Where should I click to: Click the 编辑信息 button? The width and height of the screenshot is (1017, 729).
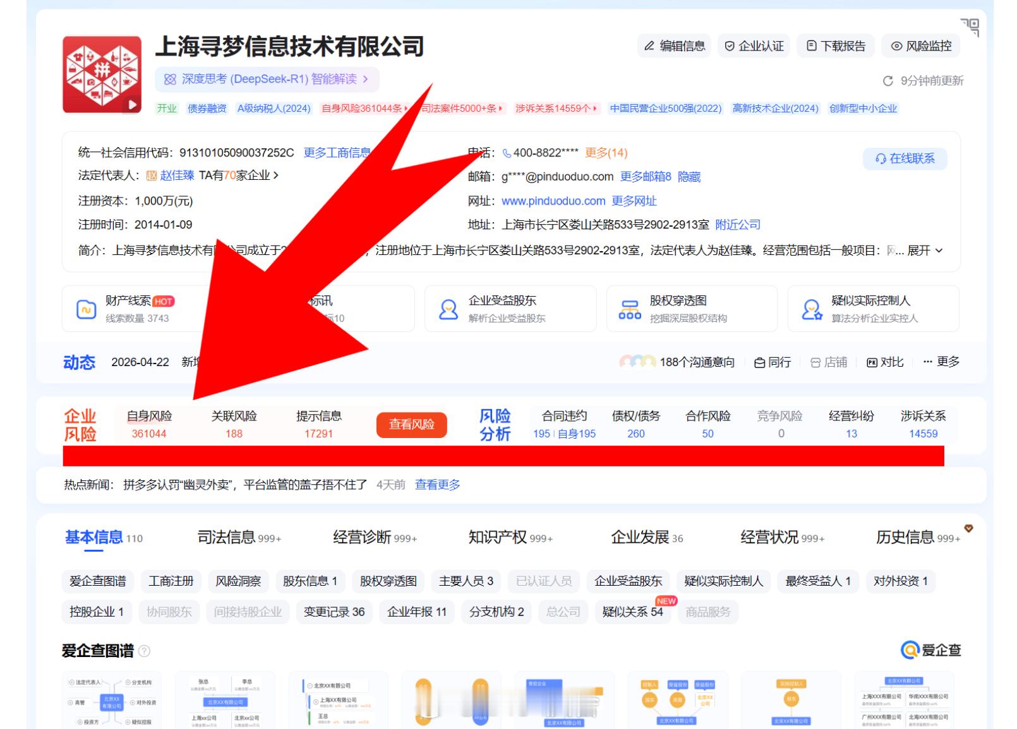(674, 45)
